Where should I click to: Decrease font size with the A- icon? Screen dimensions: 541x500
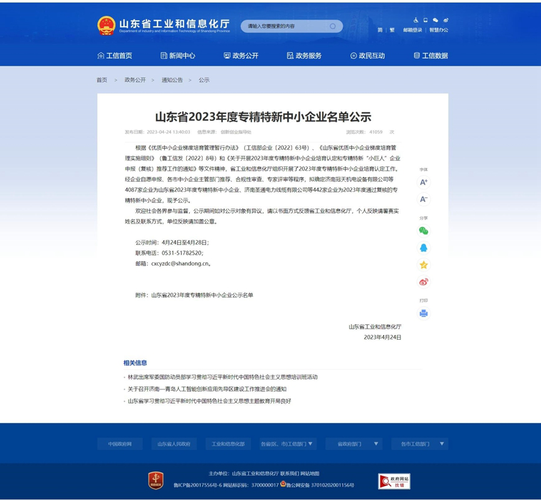point(424,199)
